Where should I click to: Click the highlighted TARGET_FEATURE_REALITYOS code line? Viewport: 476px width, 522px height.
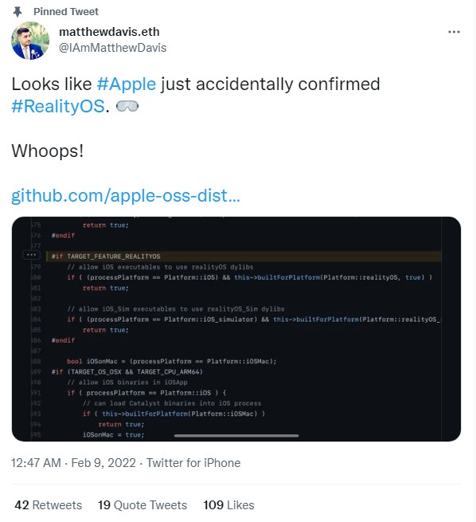pyautogui.click(x=244, y=257)
